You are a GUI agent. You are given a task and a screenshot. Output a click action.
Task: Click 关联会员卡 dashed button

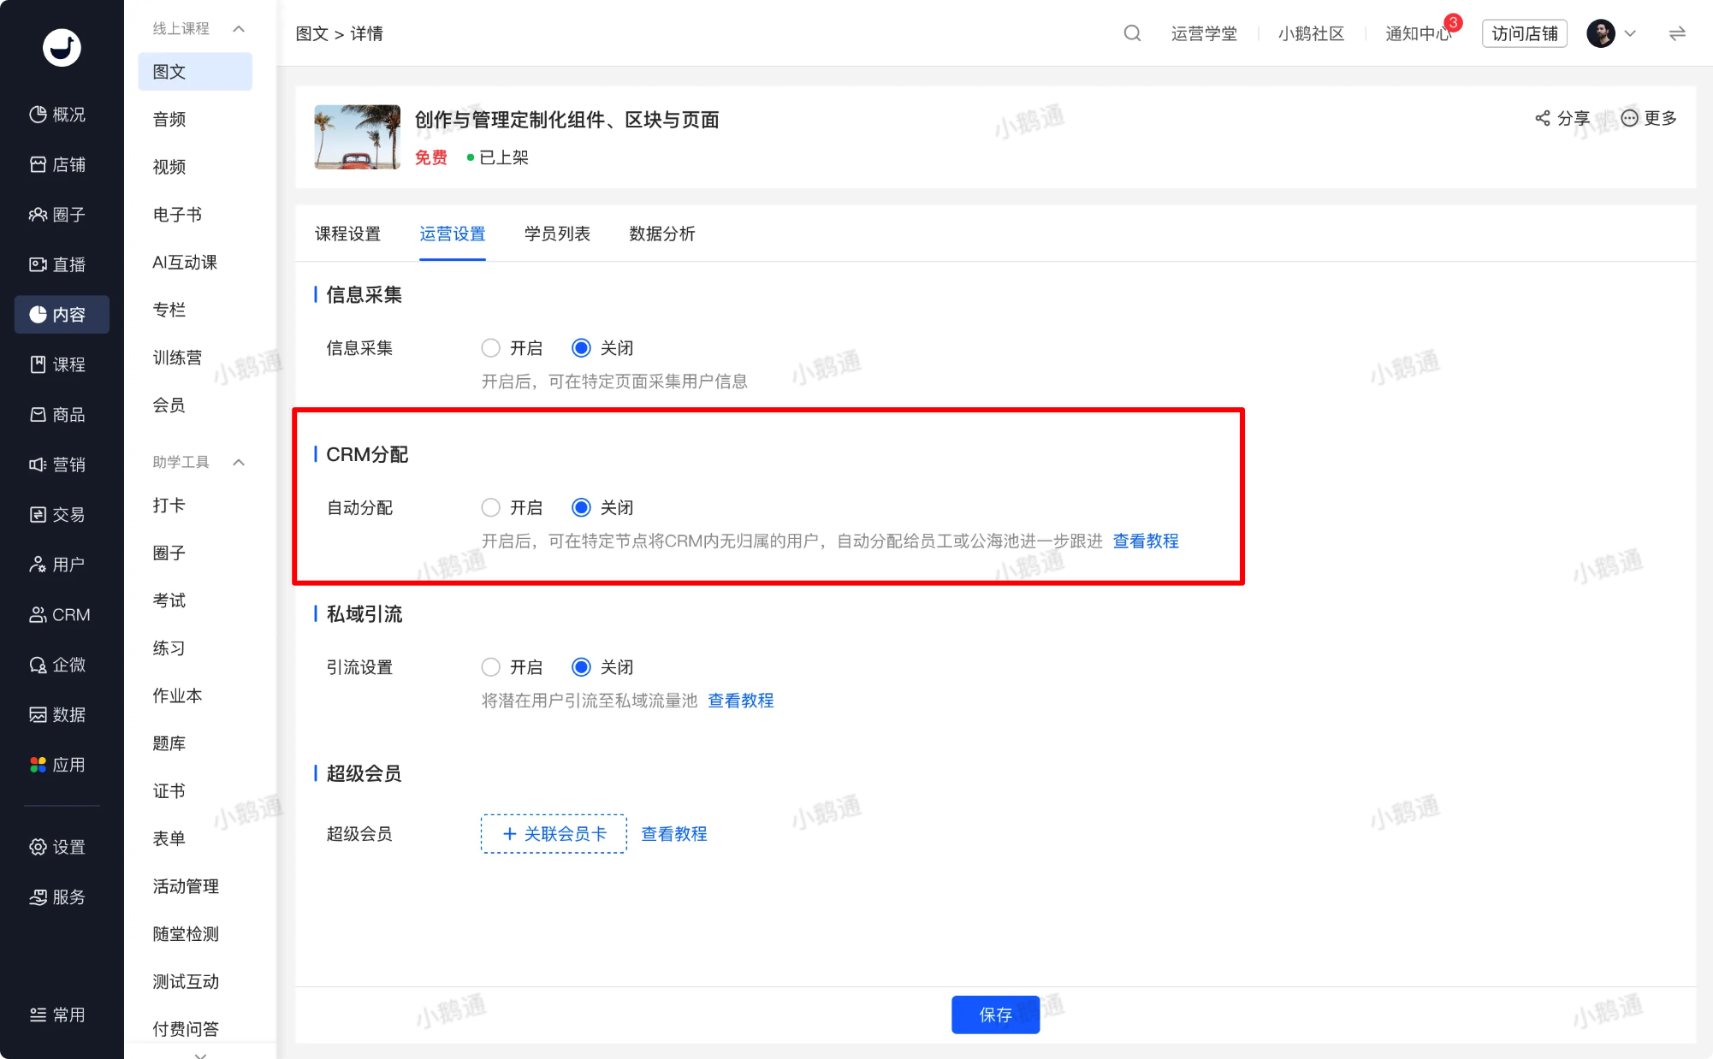point(554,834)
